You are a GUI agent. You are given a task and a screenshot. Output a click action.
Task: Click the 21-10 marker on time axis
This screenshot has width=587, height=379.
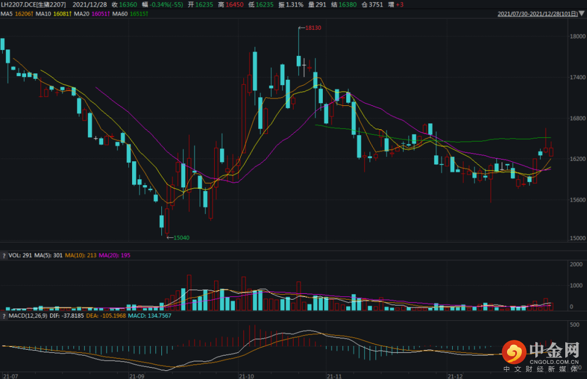(x=246, y=375)
